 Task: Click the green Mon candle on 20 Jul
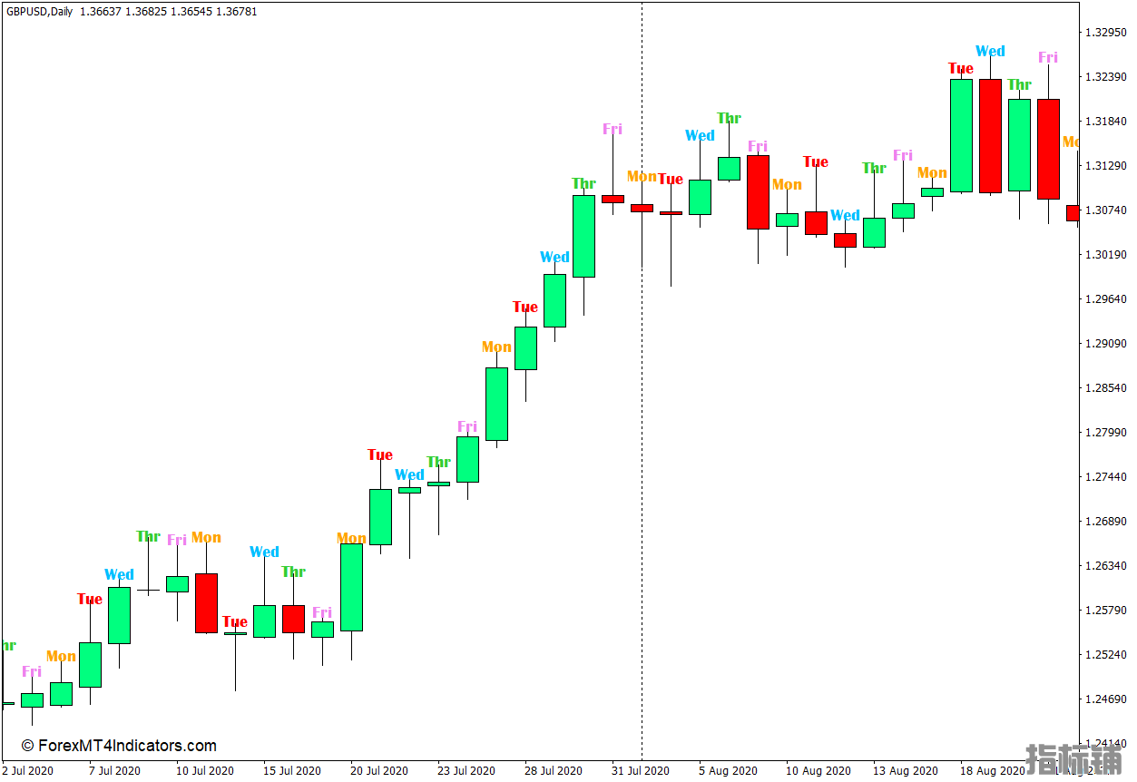(x=351, y=587)
